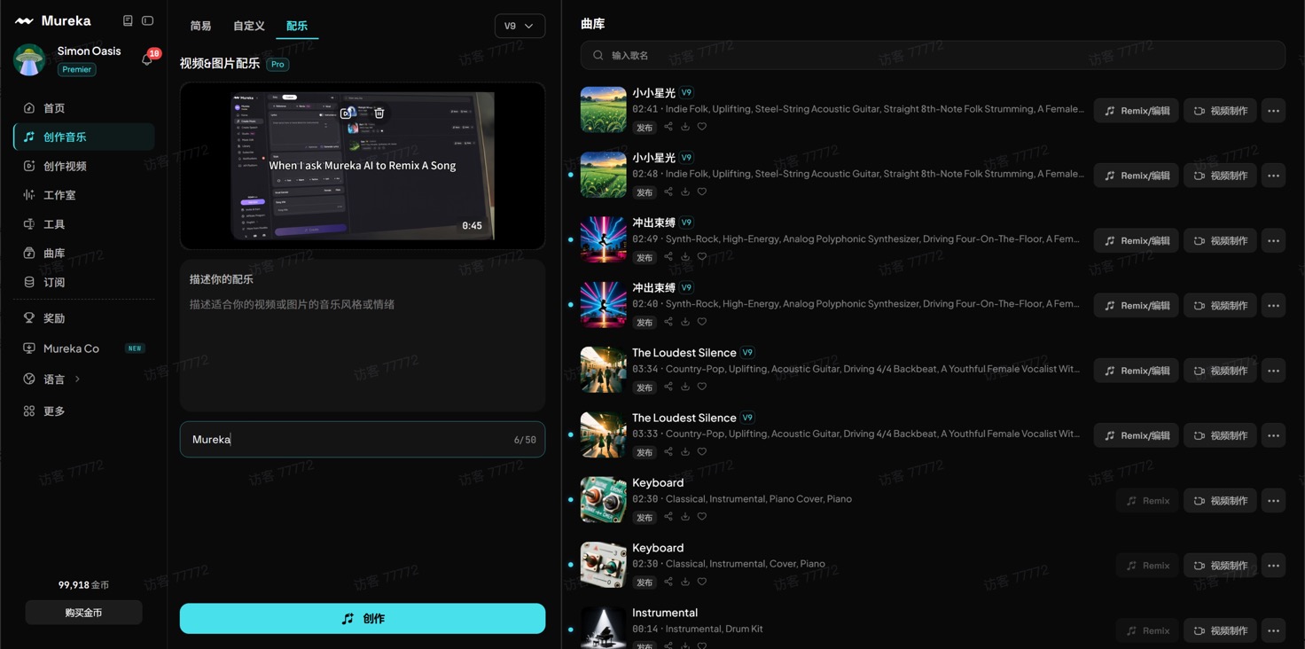Click 视频制作 for 02:49 冲出束缚
The height and width of the screenshot is (649, 1305).
(x=1221, y=240)
